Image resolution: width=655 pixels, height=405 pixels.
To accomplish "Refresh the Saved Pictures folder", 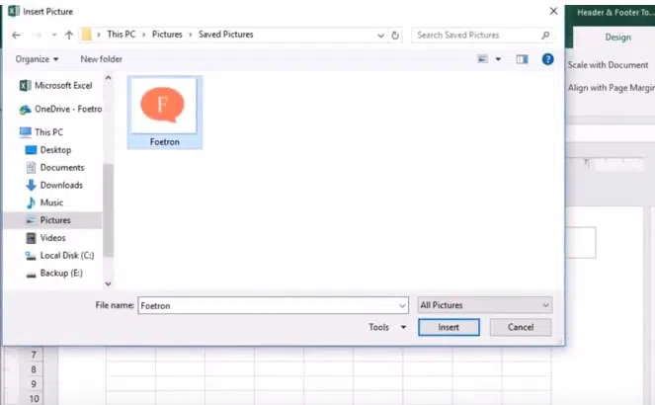I will 395,36.
